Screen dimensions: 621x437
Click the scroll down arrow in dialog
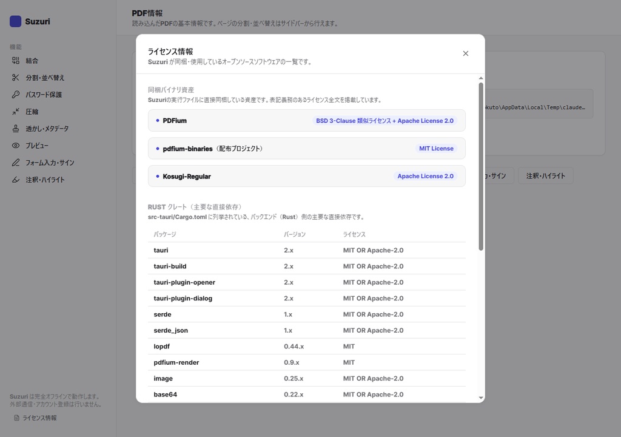[x=481, y=398]
